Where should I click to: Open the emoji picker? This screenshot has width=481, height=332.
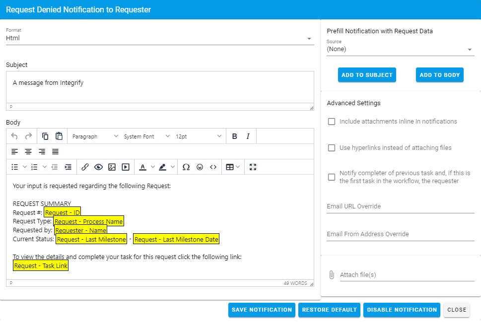click(x=200, y=167)
